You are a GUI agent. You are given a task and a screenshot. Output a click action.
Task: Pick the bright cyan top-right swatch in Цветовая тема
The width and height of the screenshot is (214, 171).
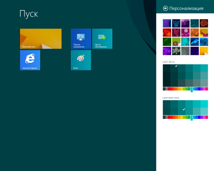204,104
